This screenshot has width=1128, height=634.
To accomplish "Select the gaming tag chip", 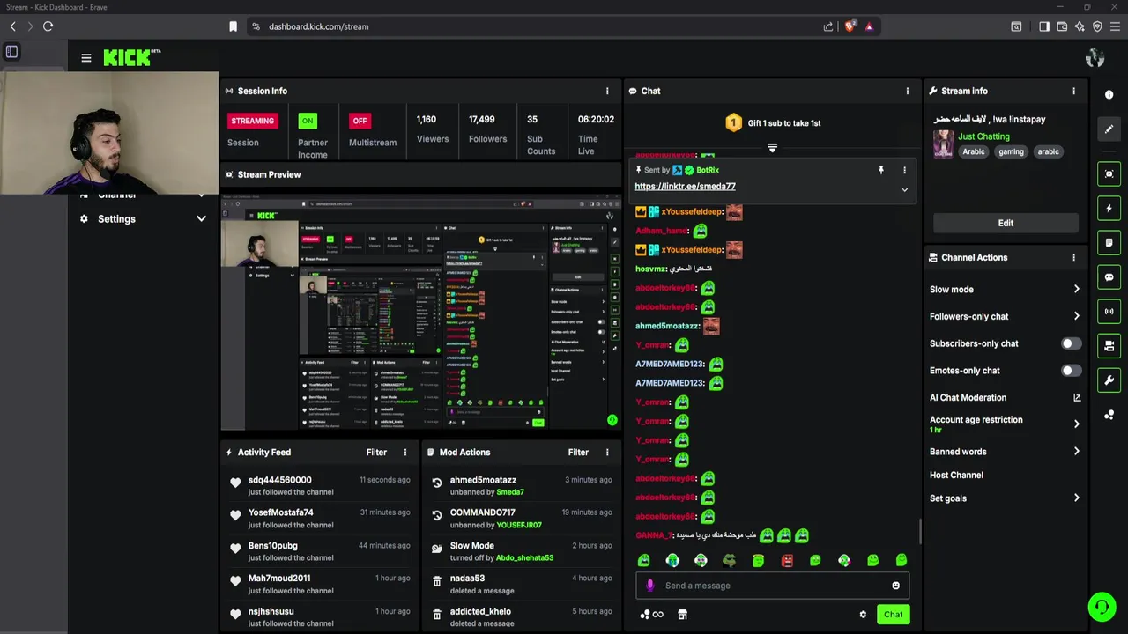I will 1011,151.
